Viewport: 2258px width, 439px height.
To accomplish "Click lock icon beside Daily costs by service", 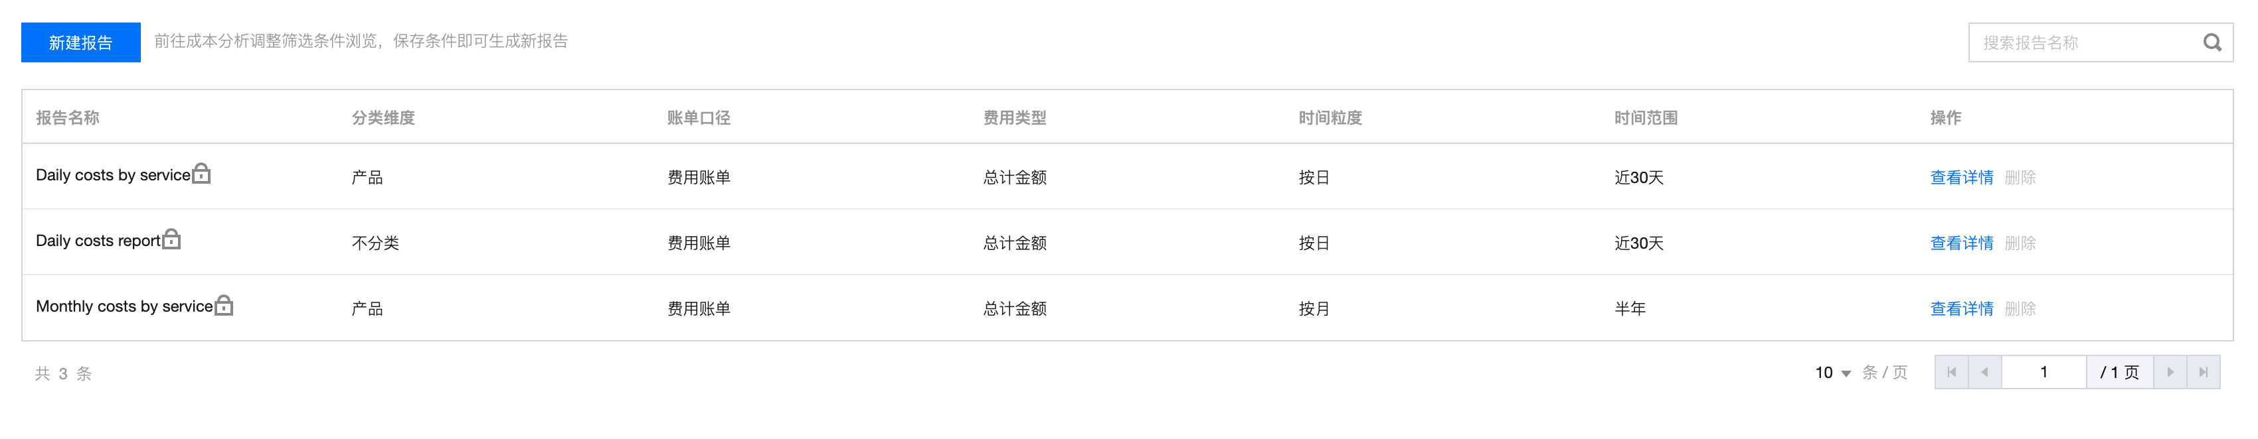I will click(x=202, y=173).
